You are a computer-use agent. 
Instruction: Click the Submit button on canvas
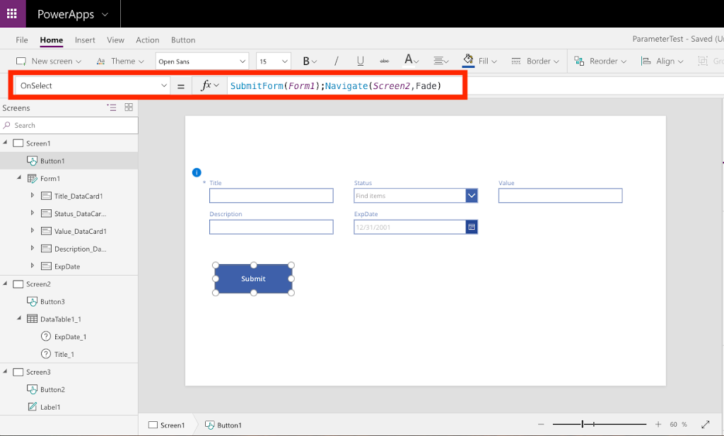pos(253,279)
